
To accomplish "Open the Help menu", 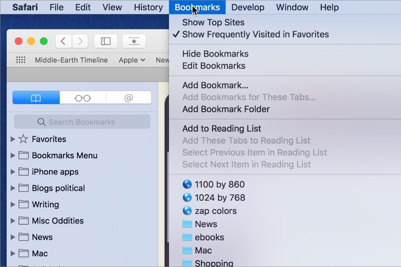I will pyautogui.click(x=329, y=7).
